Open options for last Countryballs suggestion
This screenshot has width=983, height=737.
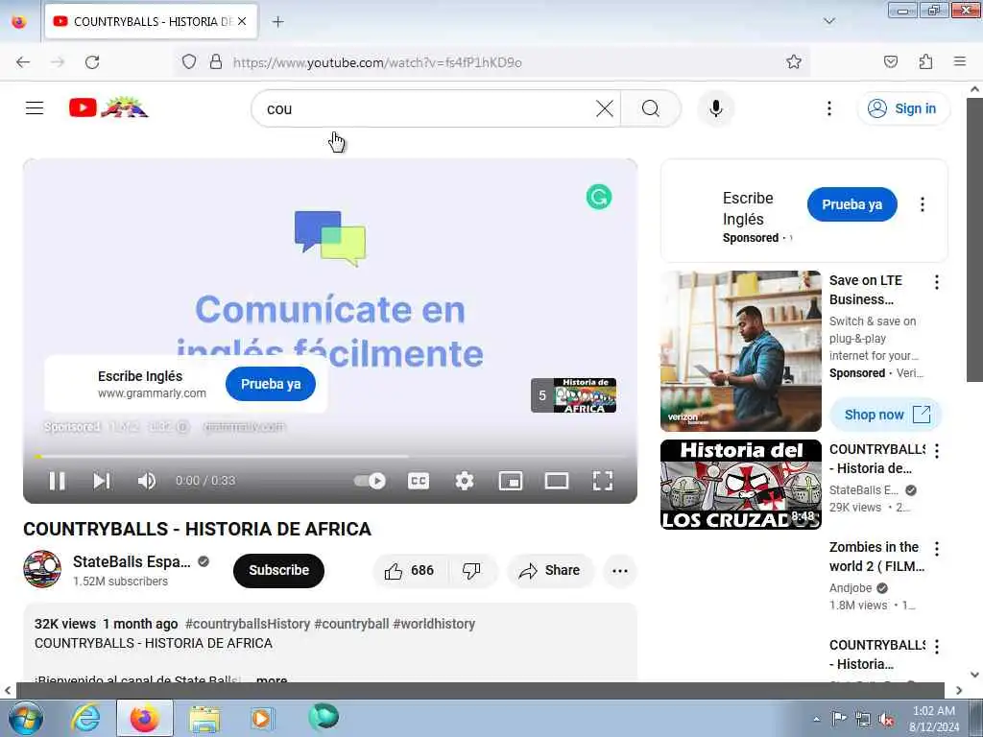tap(937, 646)
